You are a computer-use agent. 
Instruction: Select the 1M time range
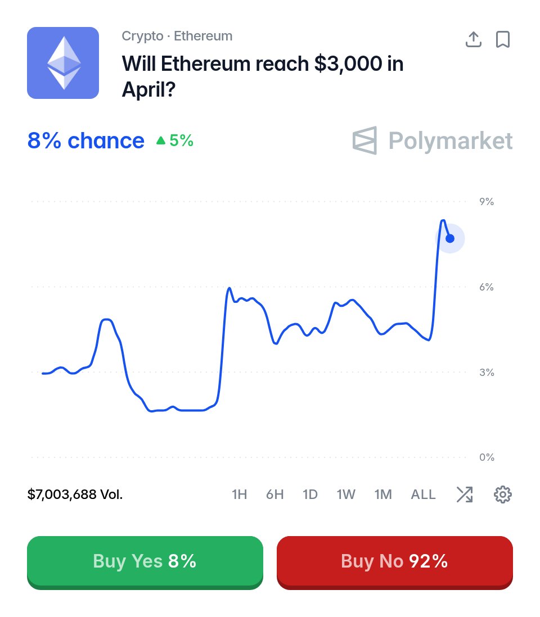[383, 494]
